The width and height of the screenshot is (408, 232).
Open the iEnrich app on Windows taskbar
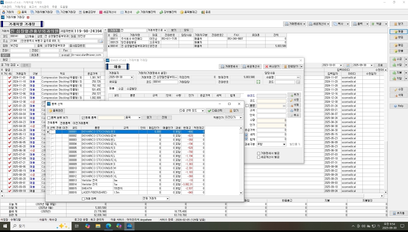click(x=130, y=226)
